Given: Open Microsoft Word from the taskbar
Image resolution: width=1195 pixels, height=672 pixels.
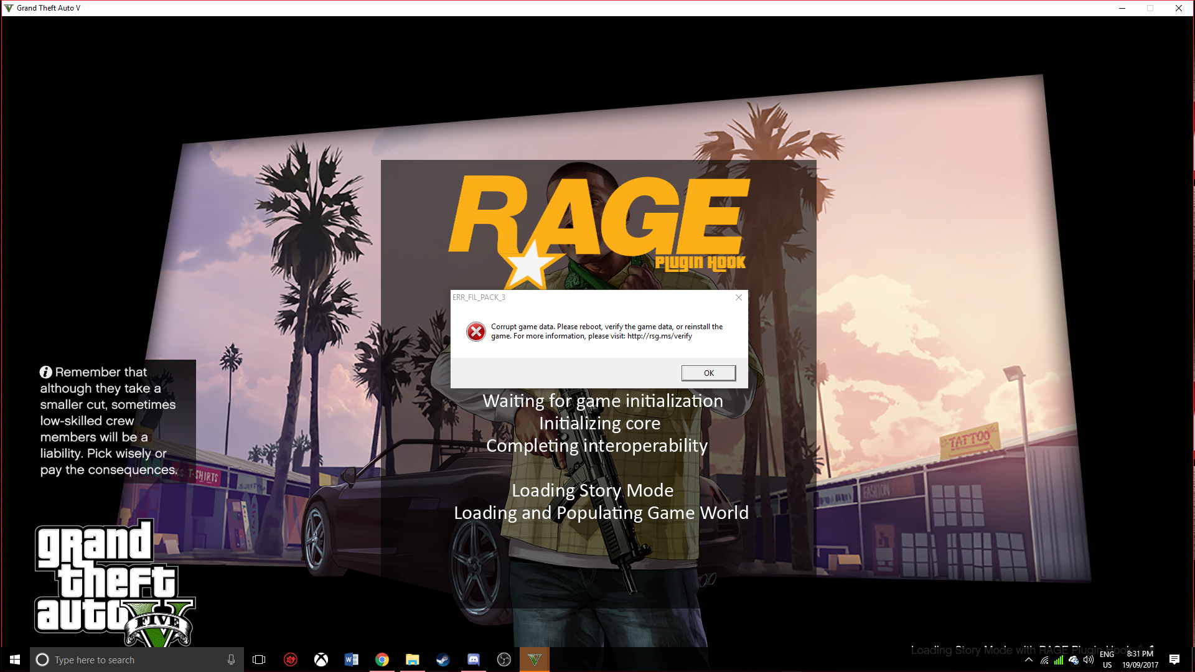Looking at the screenshot, I should 352,660.
